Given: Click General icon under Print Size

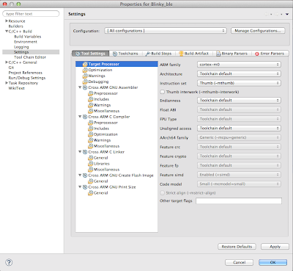Looking at the screenshot, I should (x=91, y=193).
